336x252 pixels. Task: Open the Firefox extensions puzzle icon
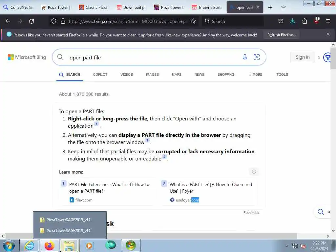(x=304, y=21)
